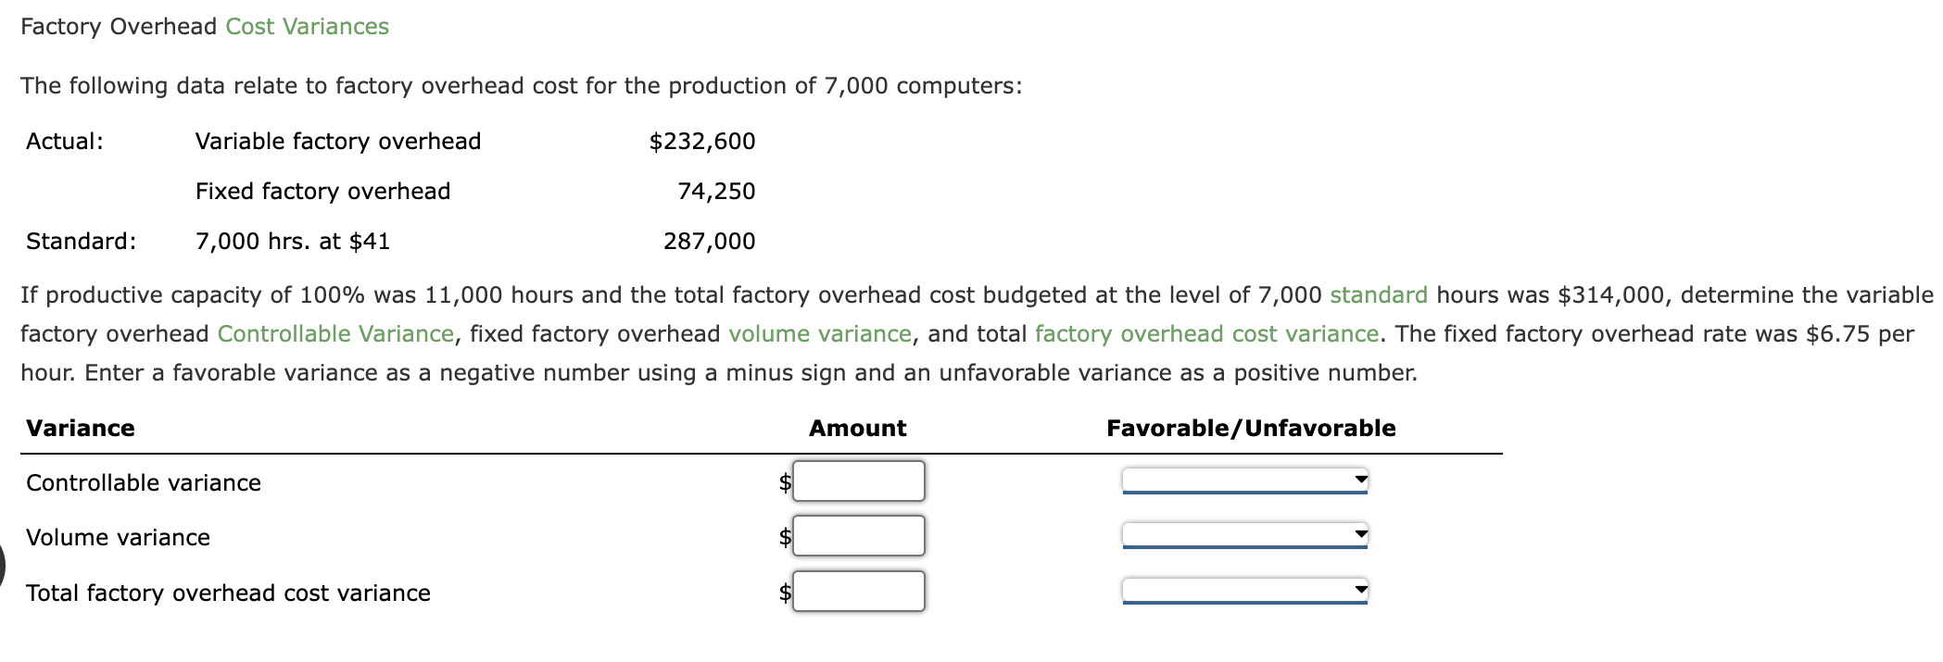Click the 'Controllable variance' row label

click(143, 481)
